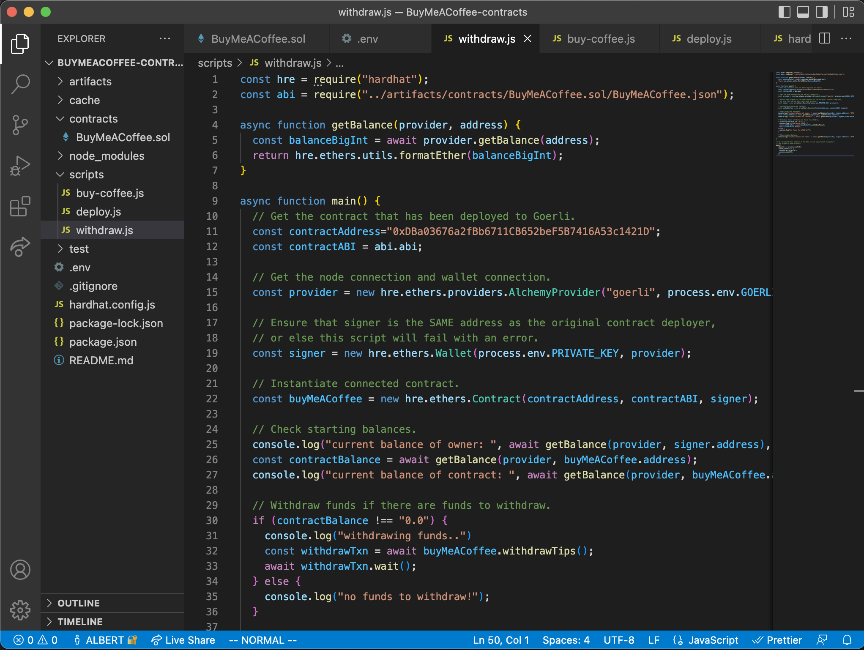Open the Extensions view icon

(20, 206)
